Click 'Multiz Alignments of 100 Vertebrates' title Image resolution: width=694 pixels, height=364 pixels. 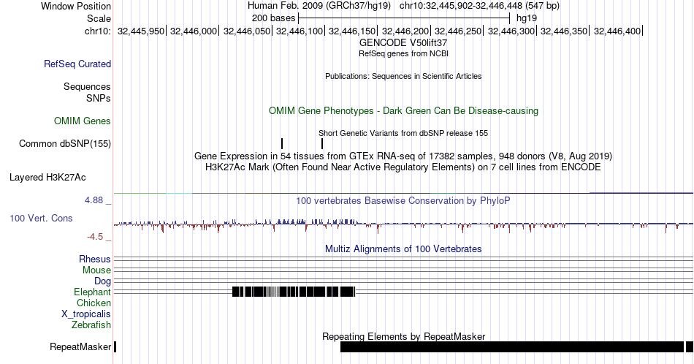pos(403,249)
